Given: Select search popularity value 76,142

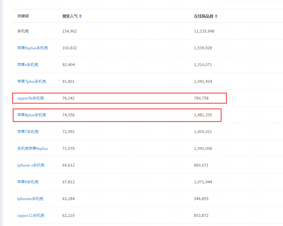Looking at the screenshot, I should (68, 98).
